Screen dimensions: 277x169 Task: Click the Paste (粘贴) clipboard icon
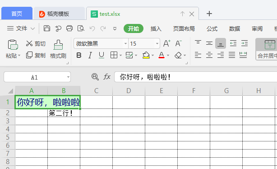[13, 45]
